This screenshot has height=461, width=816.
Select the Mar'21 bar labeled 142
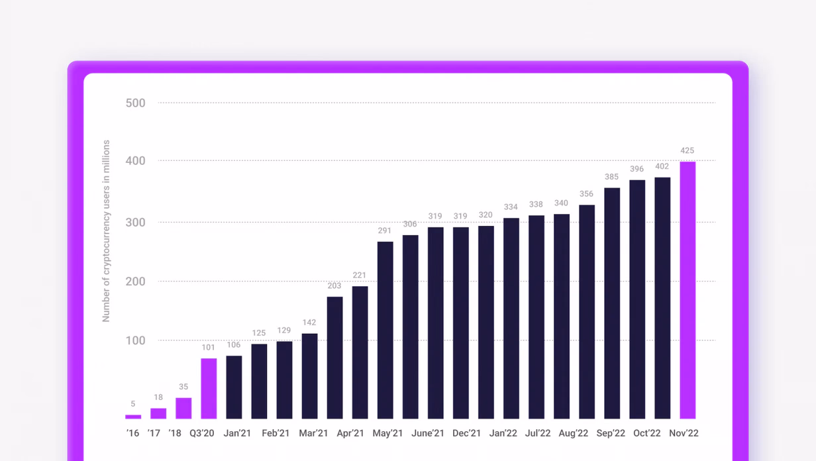pyautogui.click(x=309, y=376)
